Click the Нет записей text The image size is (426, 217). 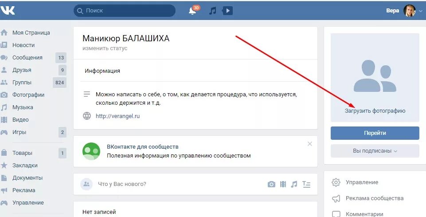point(99,212)
